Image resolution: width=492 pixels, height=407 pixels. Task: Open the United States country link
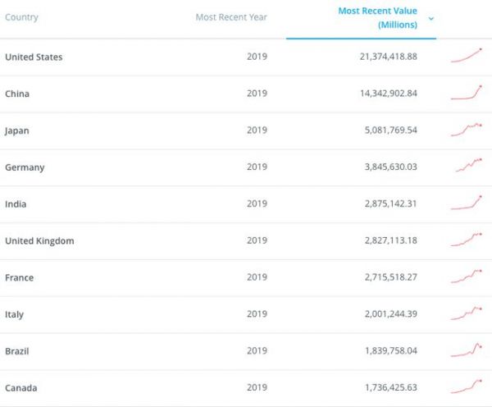point(34,57)
